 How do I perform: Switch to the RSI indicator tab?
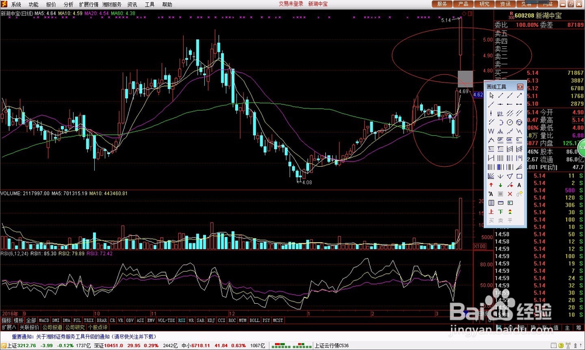point(182,321)
